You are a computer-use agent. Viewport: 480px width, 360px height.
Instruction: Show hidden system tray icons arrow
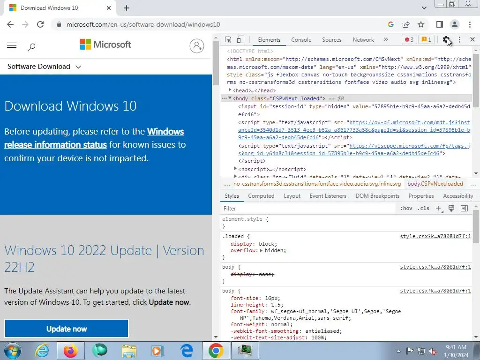click(398, 351)
